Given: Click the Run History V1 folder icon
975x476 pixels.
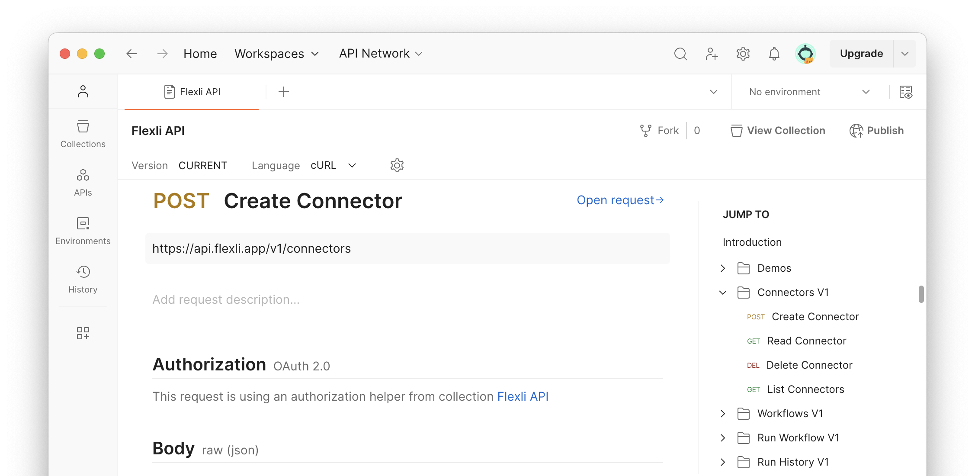Looking at the screenshot, I should 744,462.
